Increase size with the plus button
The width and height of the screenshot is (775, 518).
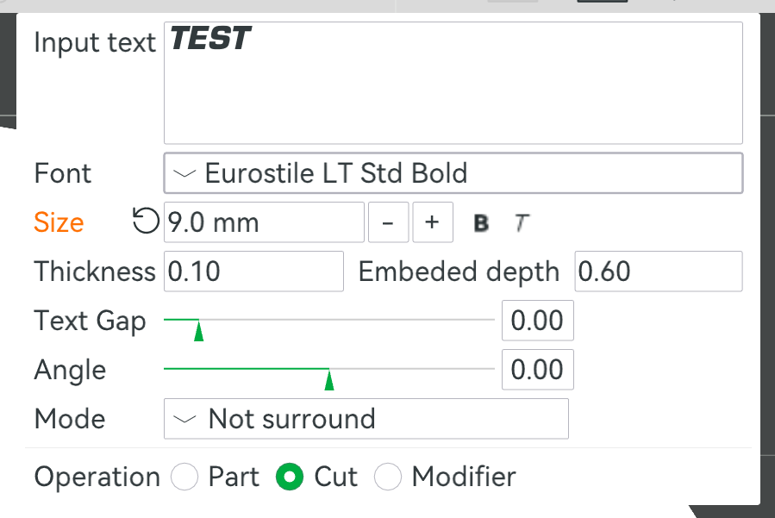pyautogui.click(x=433, y=222)
